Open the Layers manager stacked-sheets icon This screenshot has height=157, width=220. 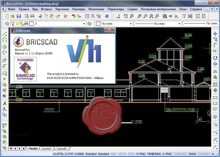click(89, 24)
